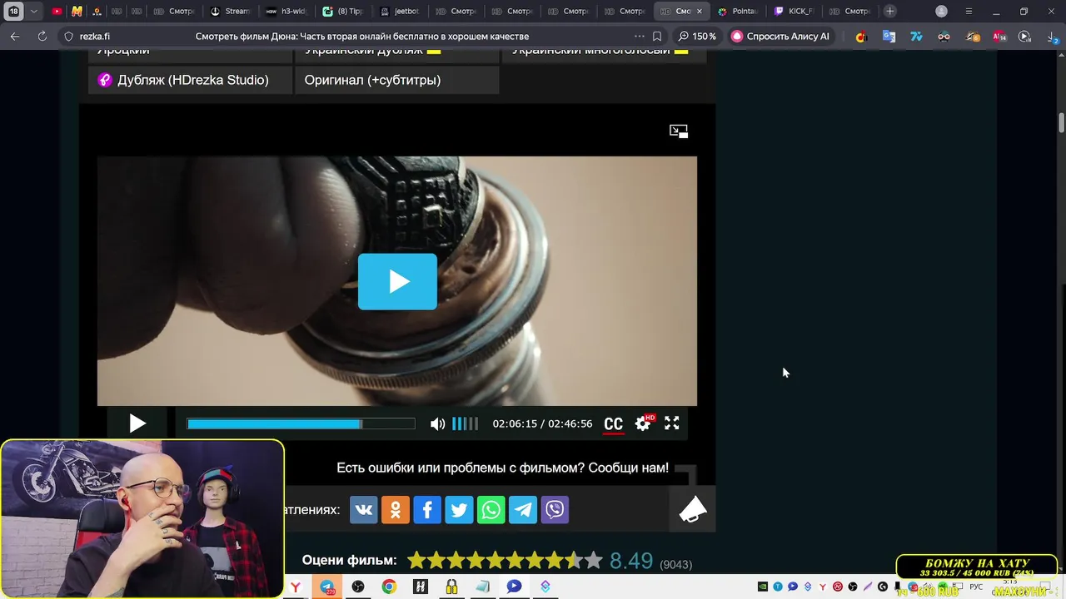The width and height of the screenshot is (1066, 599).
Task: Click Спросить Алису AI button
Action: click(780, 37)
